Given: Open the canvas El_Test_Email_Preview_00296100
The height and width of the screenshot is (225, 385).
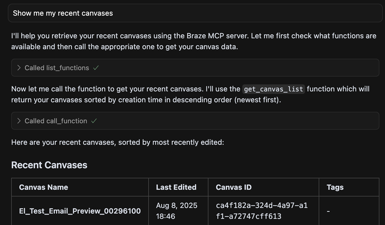Looking at the screenshot, I should coord(79,210).
